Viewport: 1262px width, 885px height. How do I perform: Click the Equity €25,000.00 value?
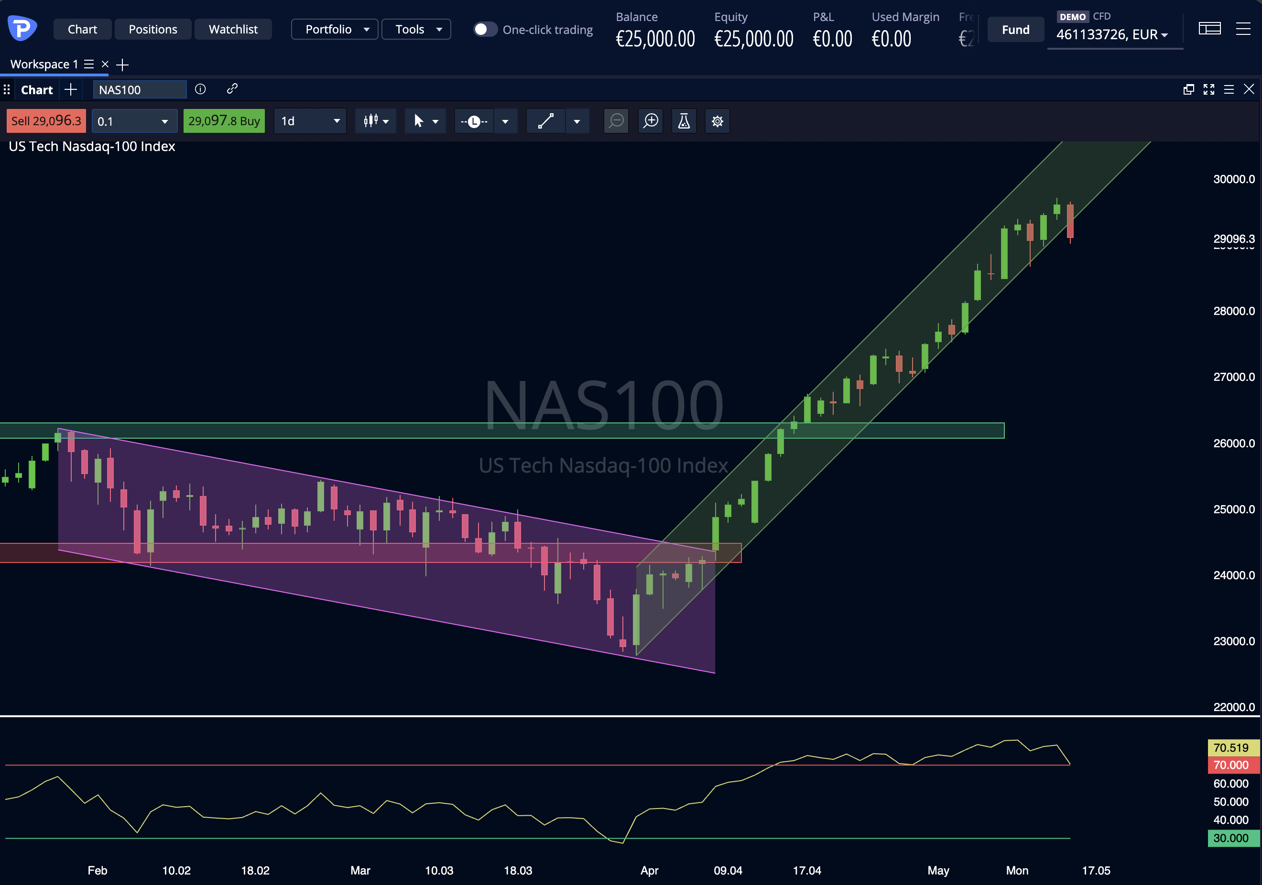753,39
